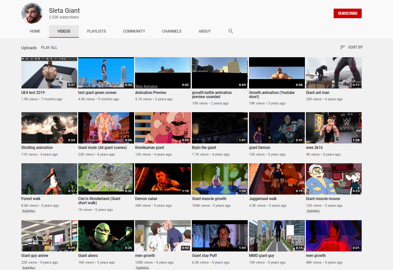Image resolution: width=393 pixels, height=270 pixels.
Task: Click the Play All link
Action: pos(49,48)
